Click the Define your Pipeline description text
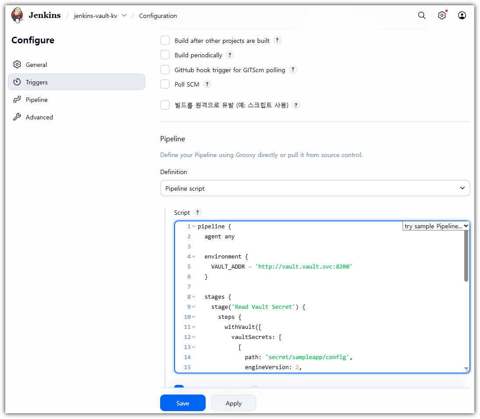 [x=261, y=155]
